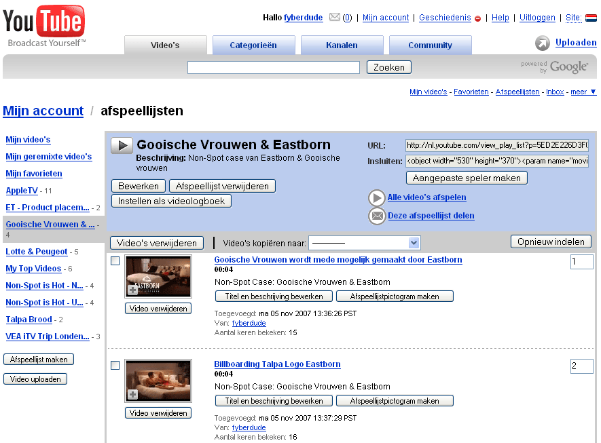Click the Opnieuw indelen button
The height and width of the screenshot is (443, 601).
[551, 242]
